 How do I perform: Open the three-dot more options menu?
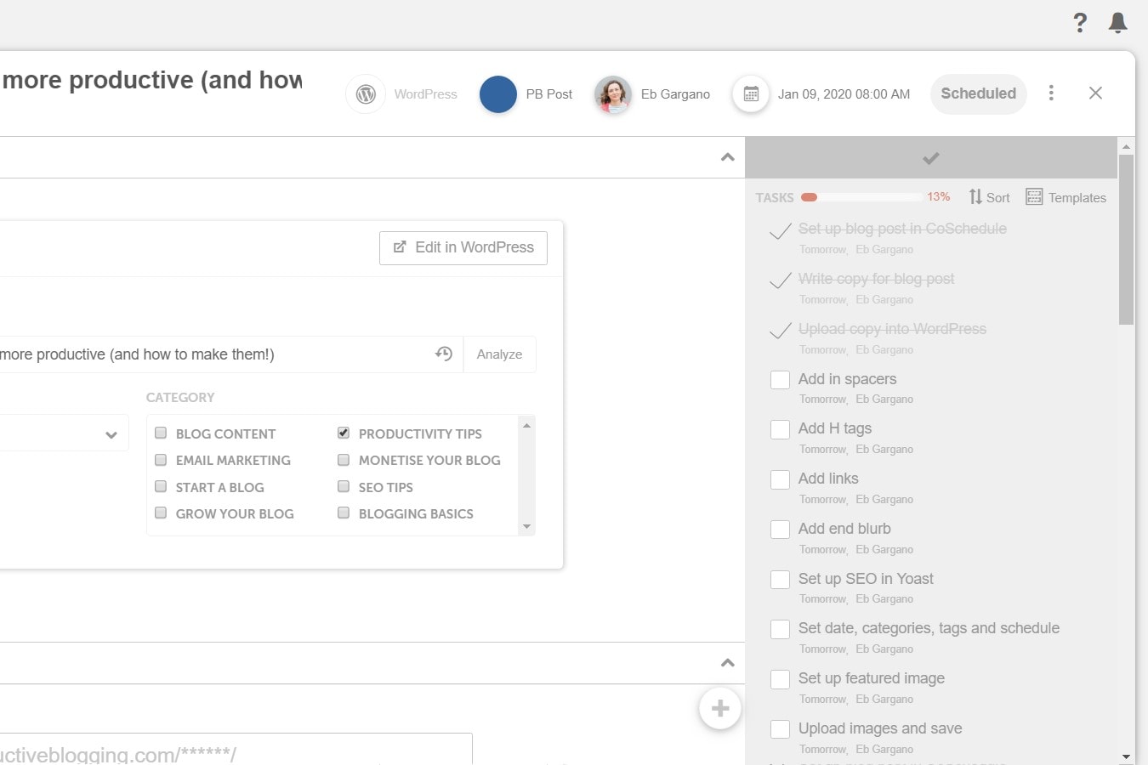(1051, 93)
